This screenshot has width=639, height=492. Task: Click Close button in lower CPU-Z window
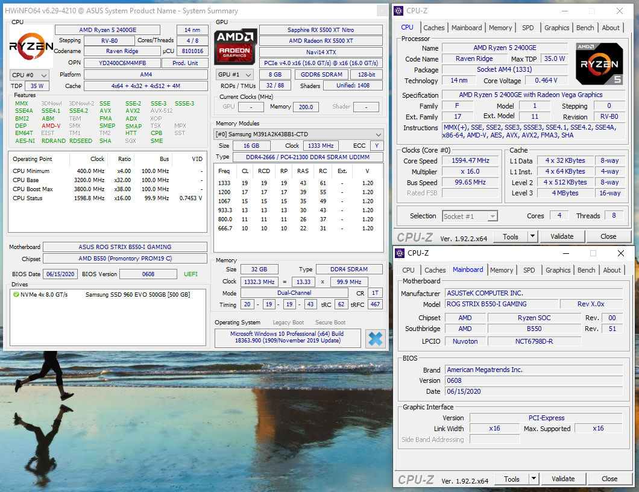click(609, 479)
